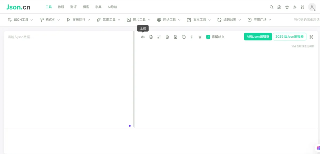Select the 工具 navigation tab
The image size is (320, 154).
[48, 7]
